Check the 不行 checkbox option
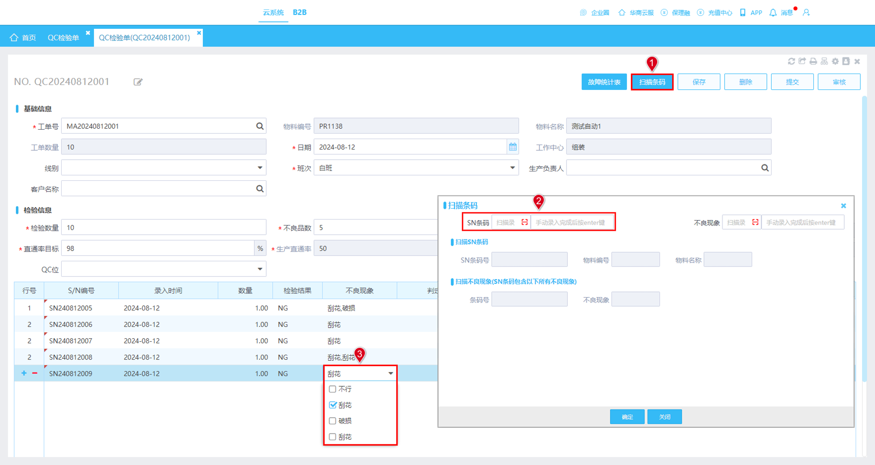875x465 pixels. coord(332,389)
